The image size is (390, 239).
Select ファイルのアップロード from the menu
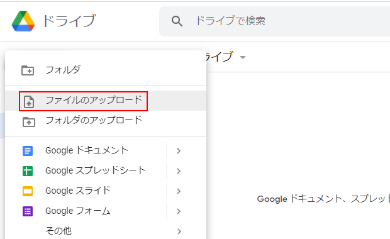tap(106, 101)
